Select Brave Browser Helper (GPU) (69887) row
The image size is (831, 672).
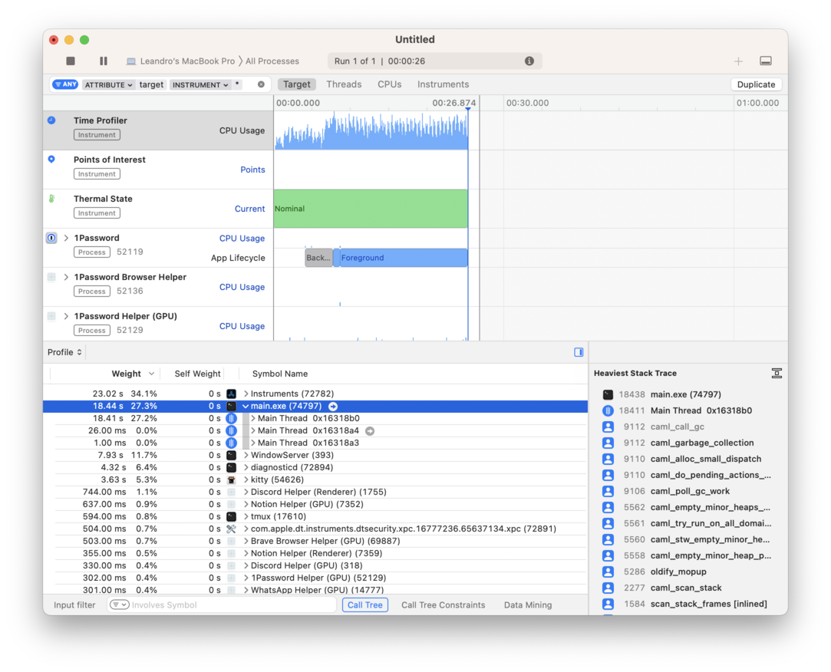[x=315, y=541]
